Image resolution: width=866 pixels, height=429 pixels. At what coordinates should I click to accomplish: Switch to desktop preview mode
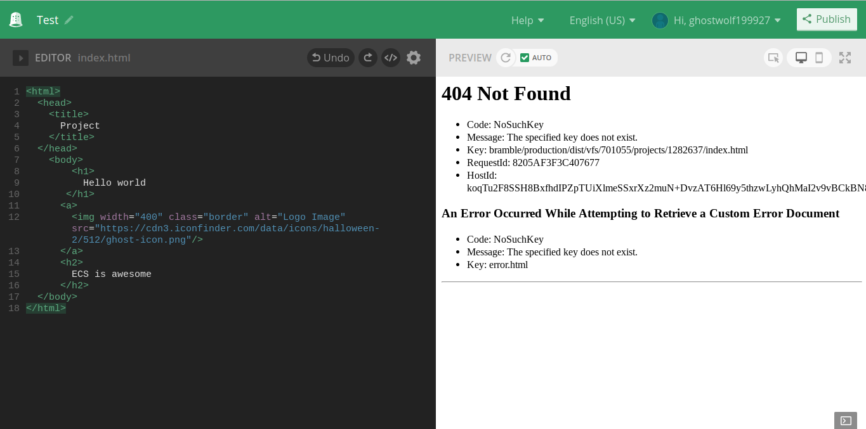pyautogui.click(x=801, y=58)
